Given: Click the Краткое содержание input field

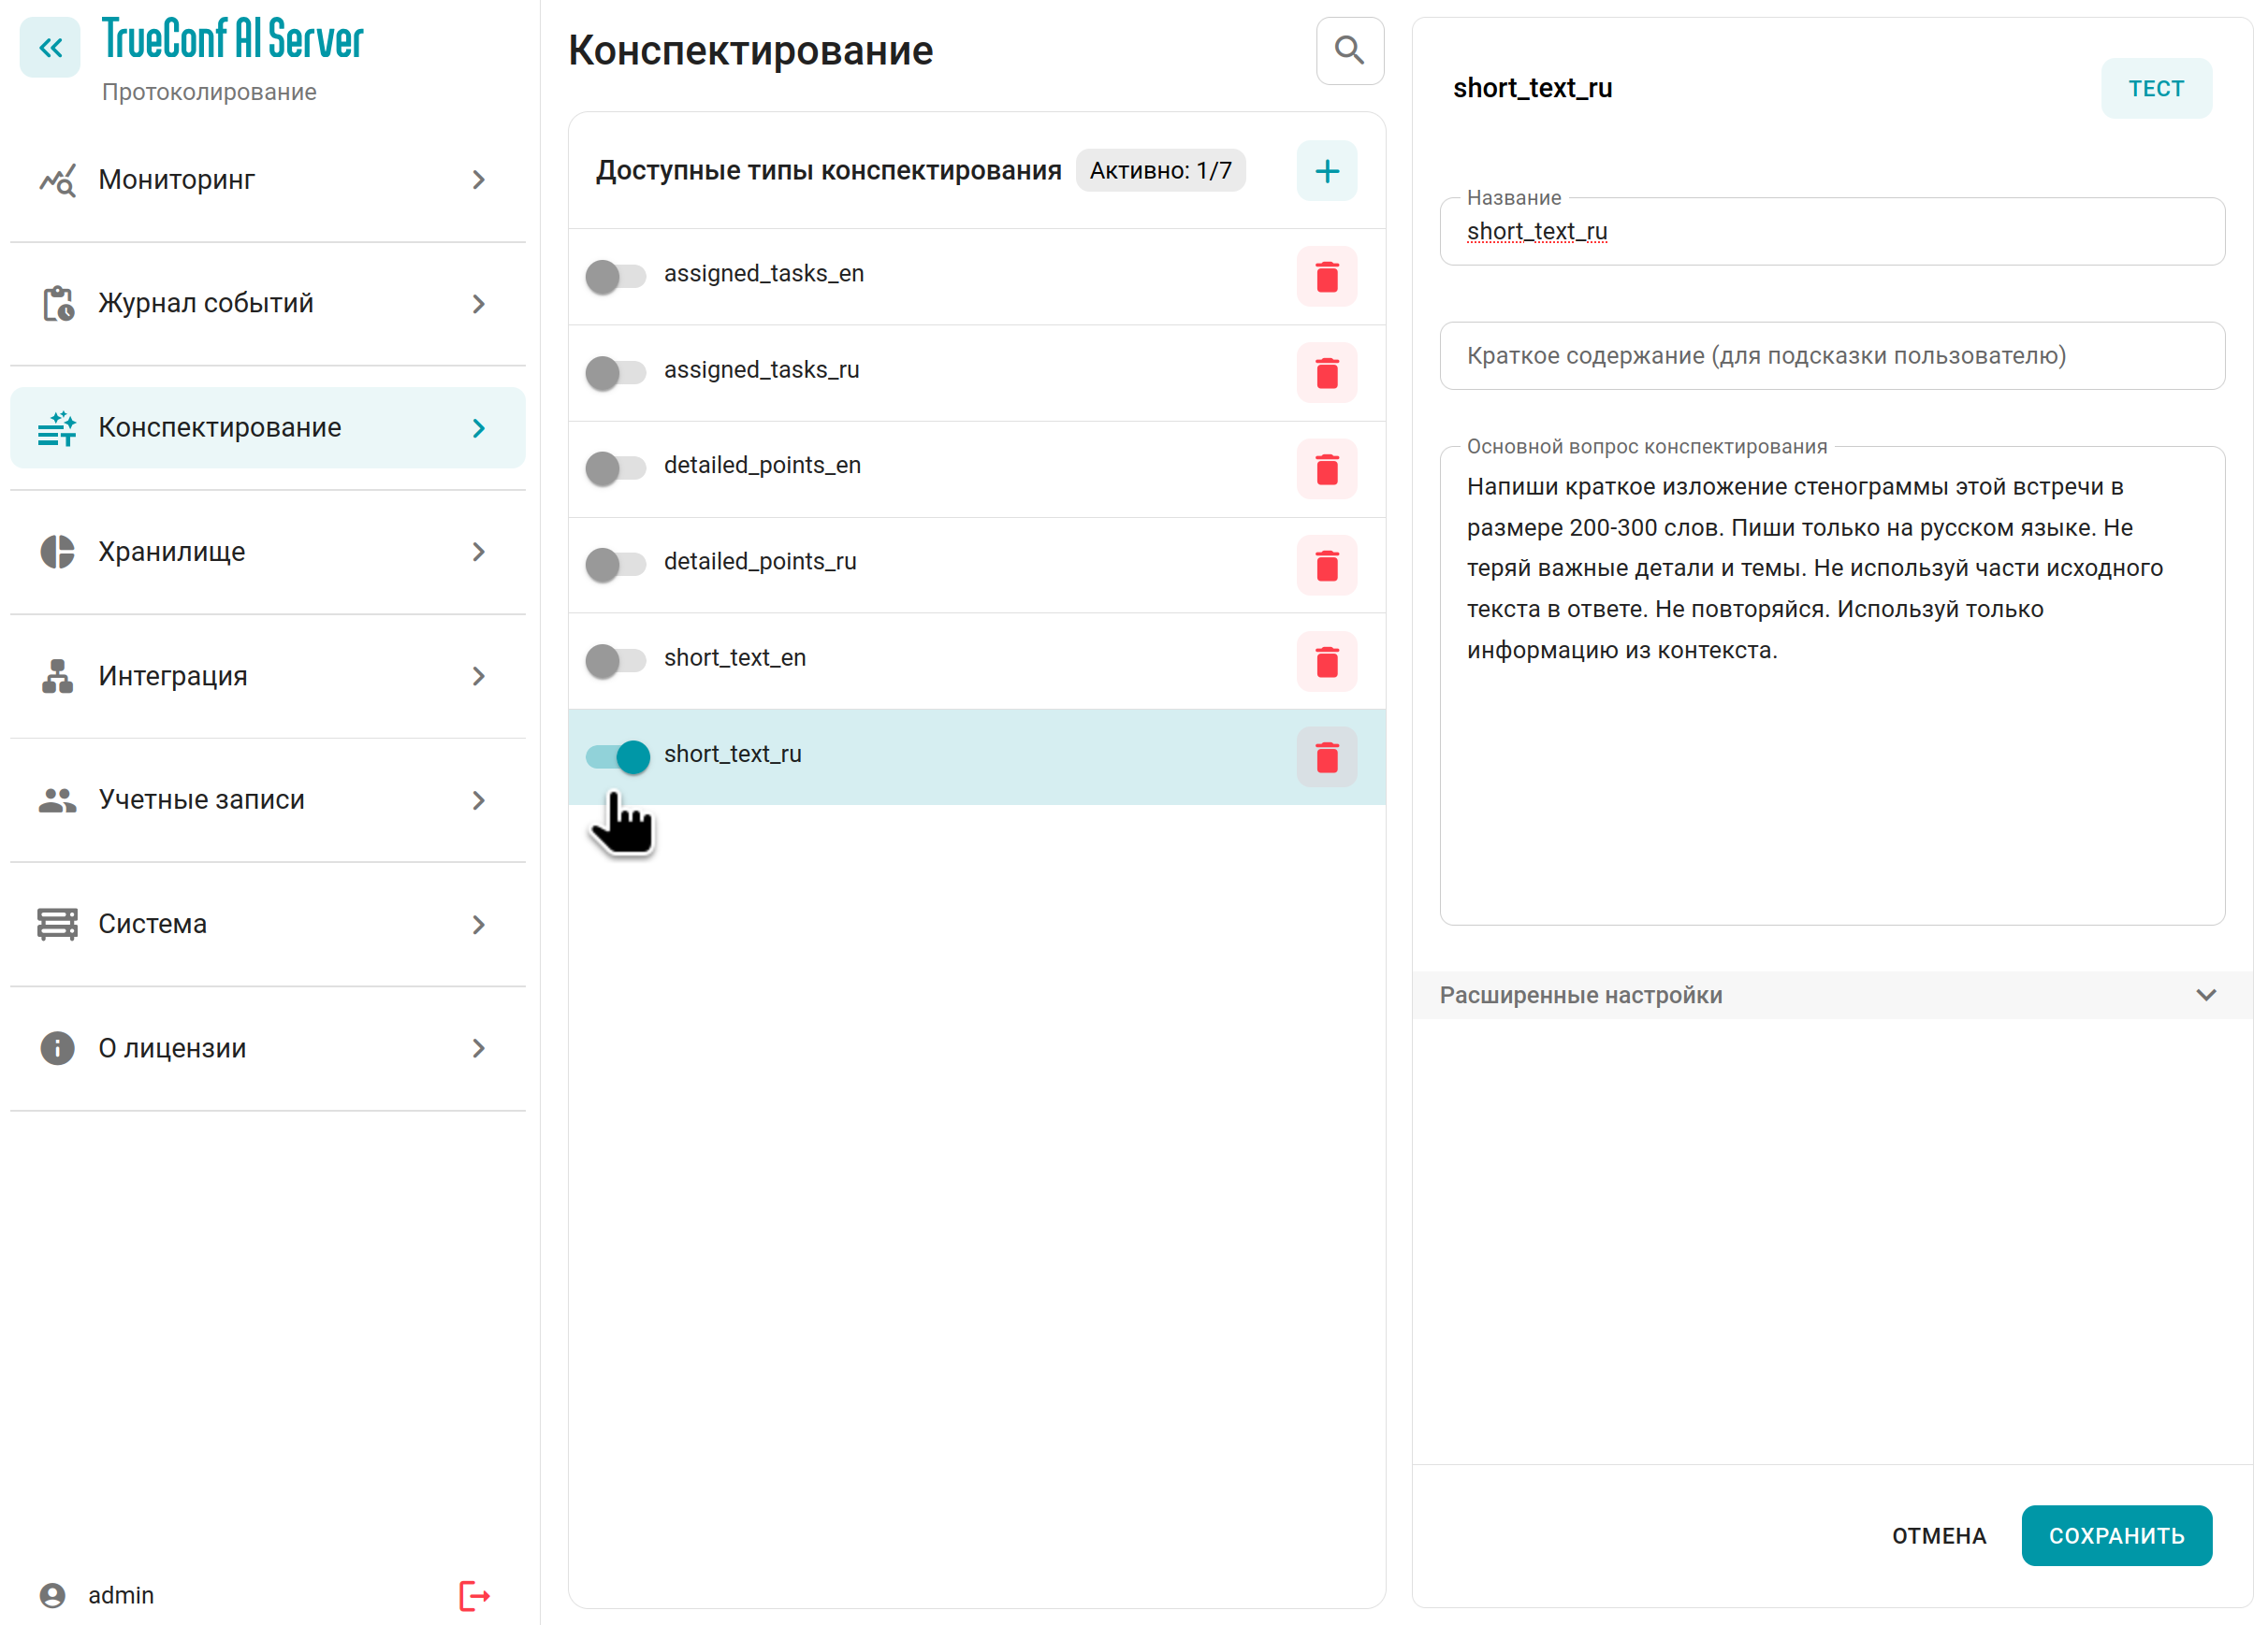Looking at the screenshot, I should 1831,356.
